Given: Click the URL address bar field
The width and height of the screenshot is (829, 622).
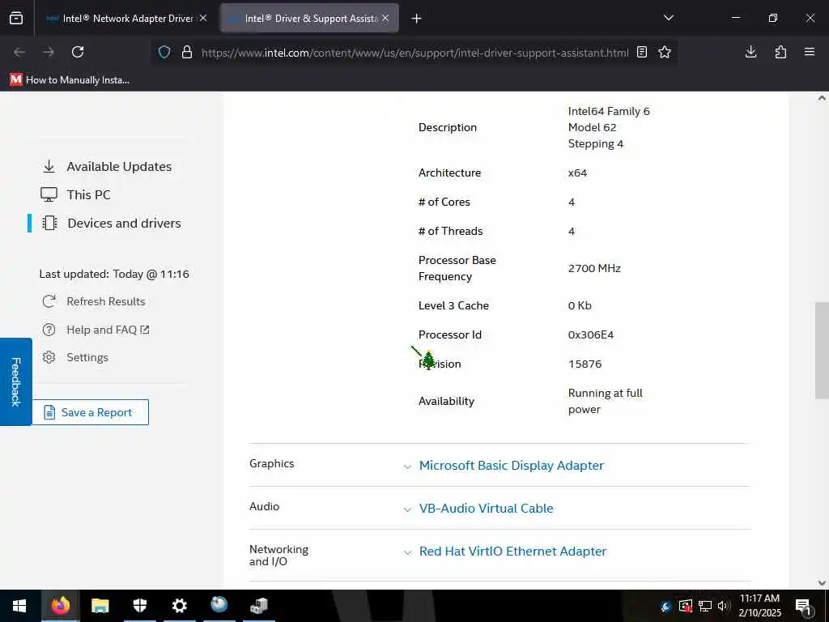Looking at the screenshot, I should [x=414, y=53].
